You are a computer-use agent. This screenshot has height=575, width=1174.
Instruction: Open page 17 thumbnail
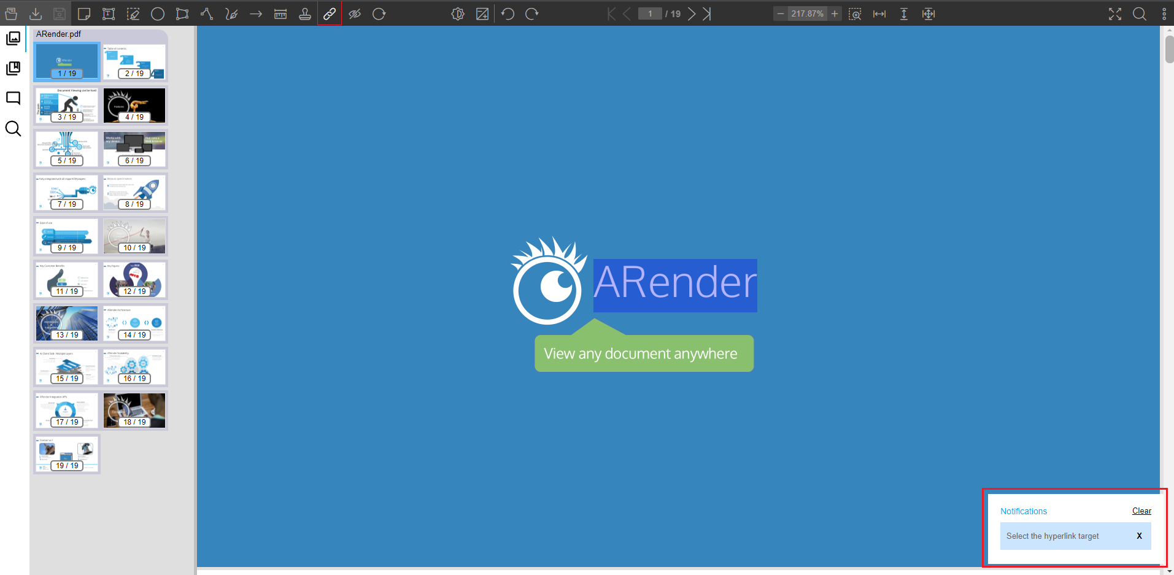[x=67, y=410]
